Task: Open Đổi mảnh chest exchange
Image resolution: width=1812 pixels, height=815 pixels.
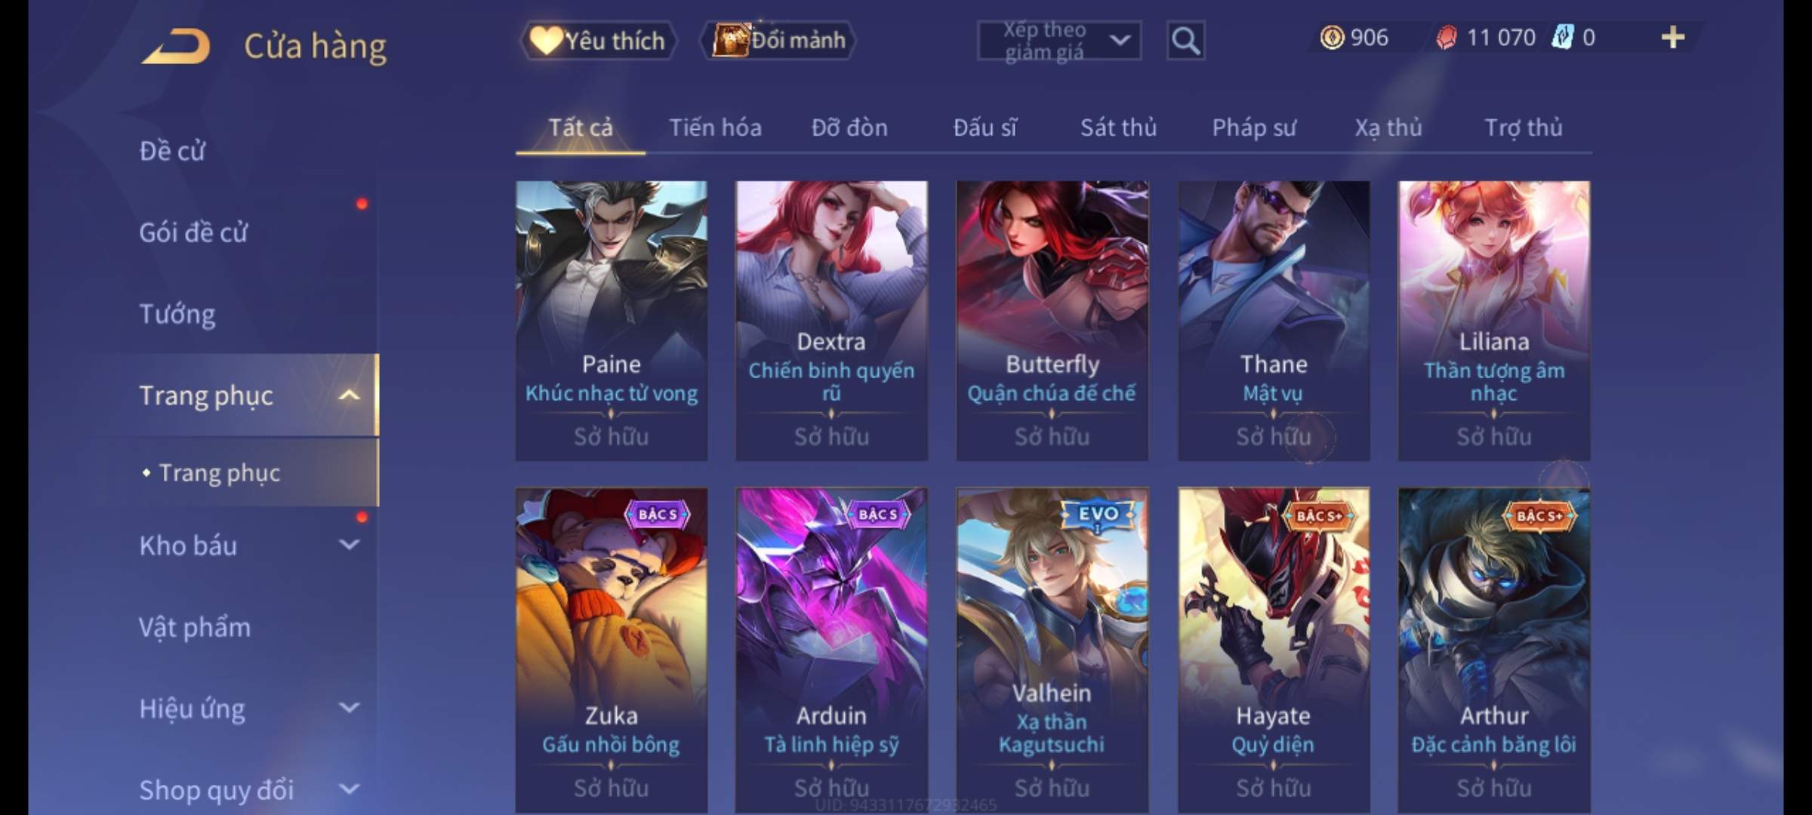Action: click(x=778, y=40)
